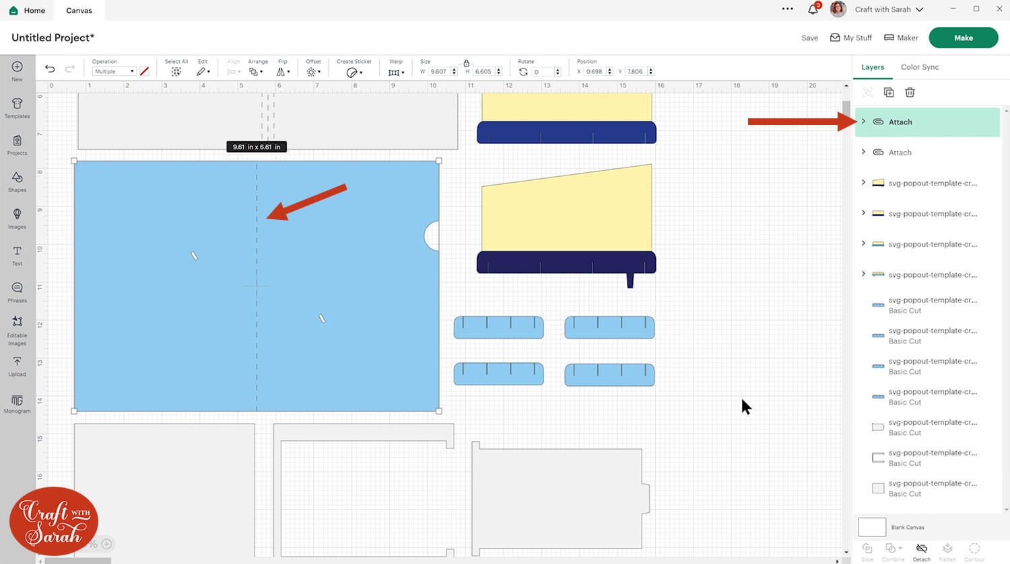
Task: Go to the Home tab
Action: pyautogui.click(x=28, y=10)
